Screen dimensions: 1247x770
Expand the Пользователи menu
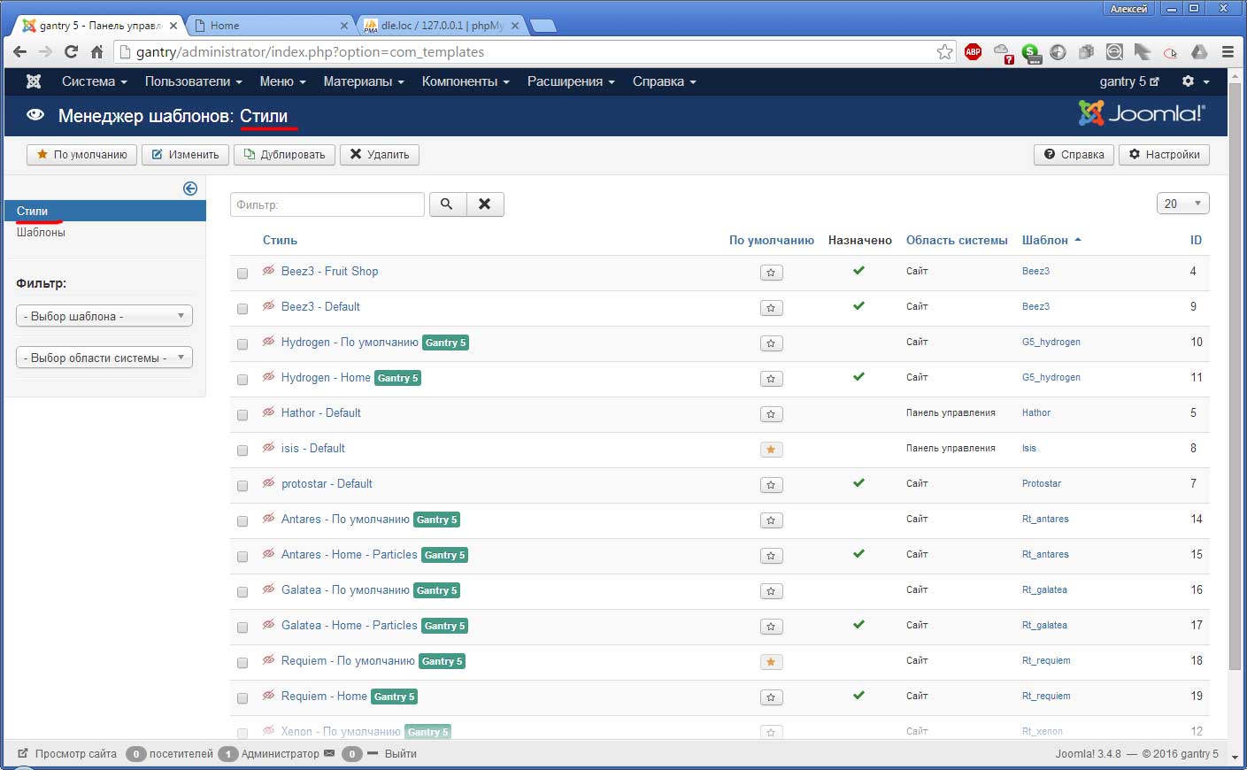coord(193,81)
